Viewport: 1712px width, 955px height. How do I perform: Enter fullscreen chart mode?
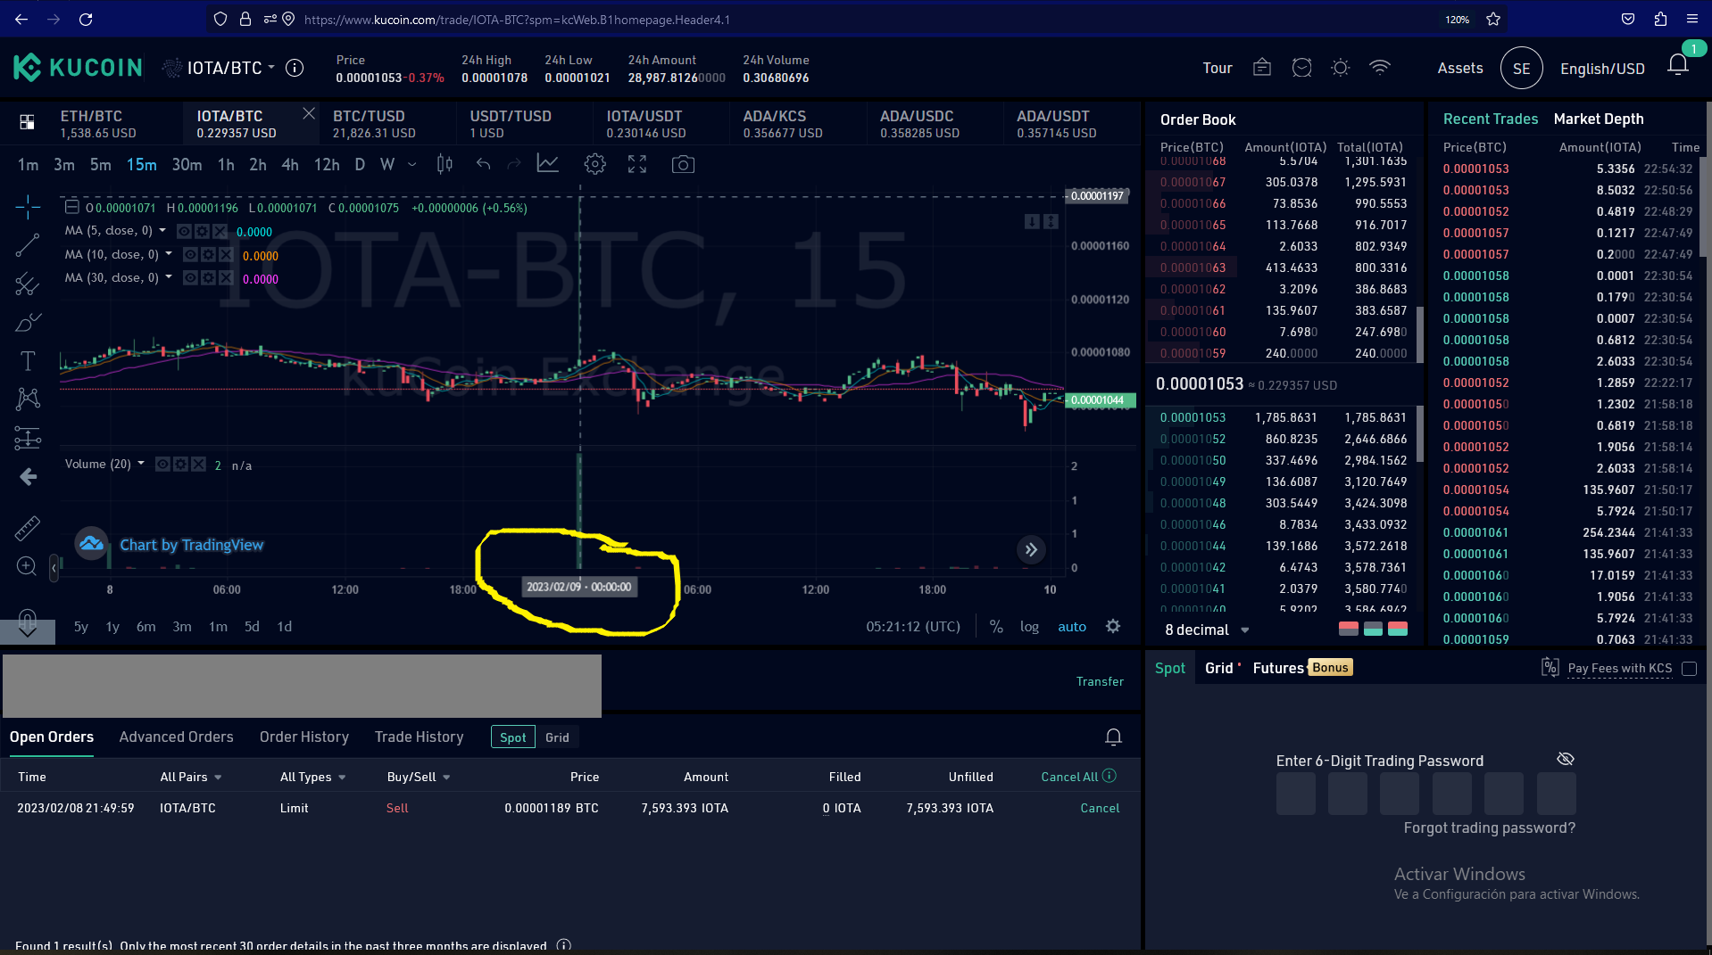(637, 164)
